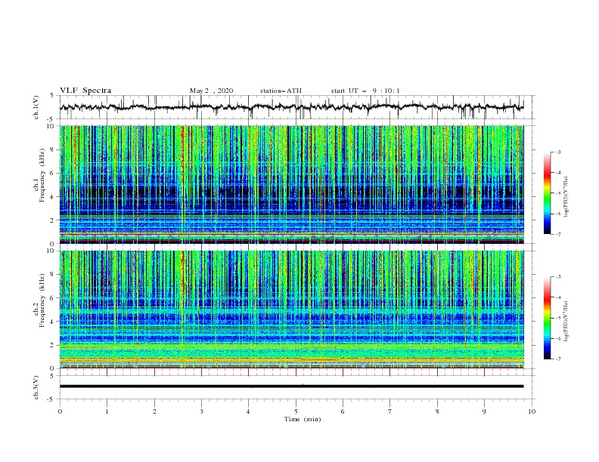Image resolution: width=599 pixels, height=462 pixels.
Task: Click the ch.1 voltage waveform trace
Action: 291,107
